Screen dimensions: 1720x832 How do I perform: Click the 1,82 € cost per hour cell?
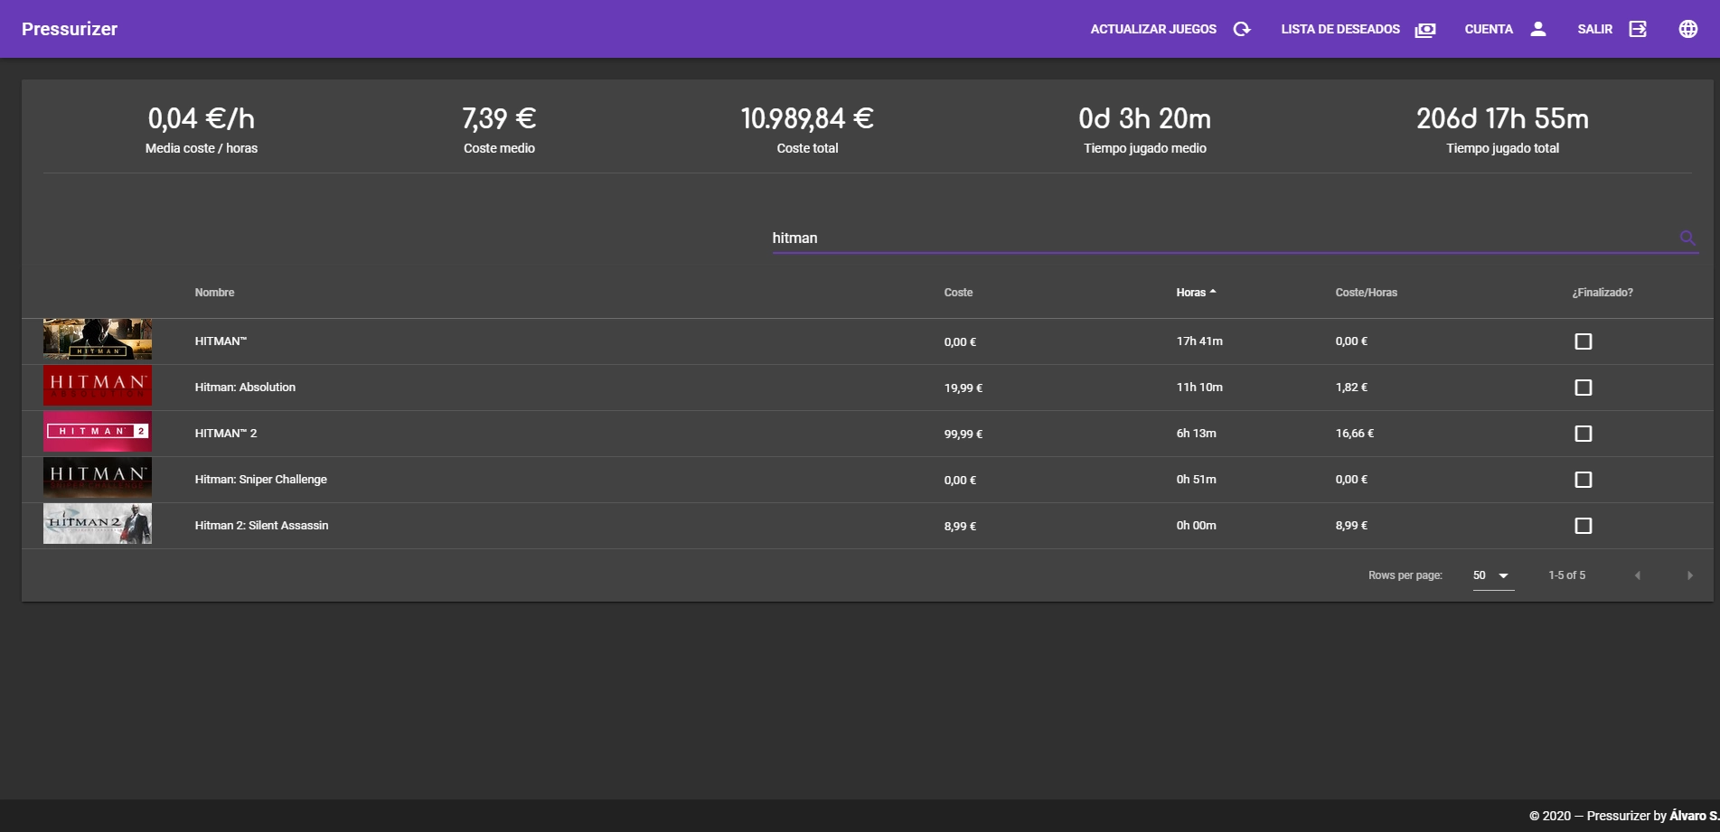pos(1351,388)
